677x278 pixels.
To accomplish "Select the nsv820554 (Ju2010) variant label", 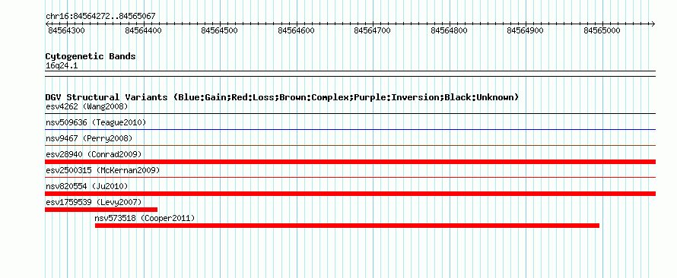I will 87,186.
